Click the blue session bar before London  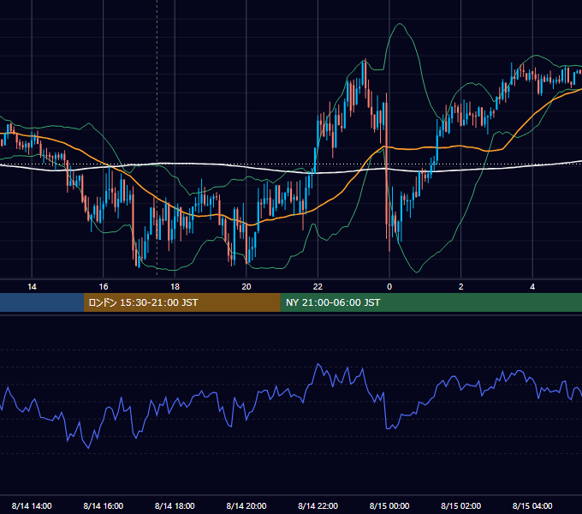tap(42, 302)
